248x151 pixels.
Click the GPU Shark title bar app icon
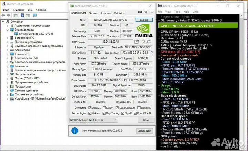point(160,6)
